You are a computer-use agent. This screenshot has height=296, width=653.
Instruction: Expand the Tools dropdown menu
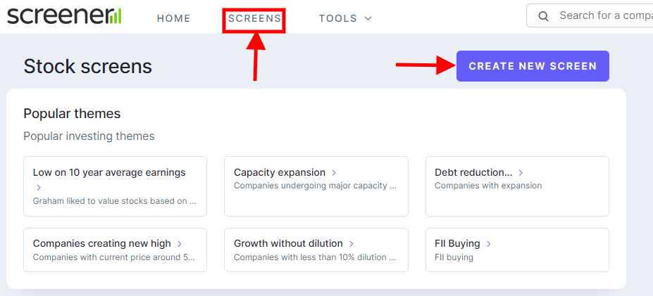(345, 18)
